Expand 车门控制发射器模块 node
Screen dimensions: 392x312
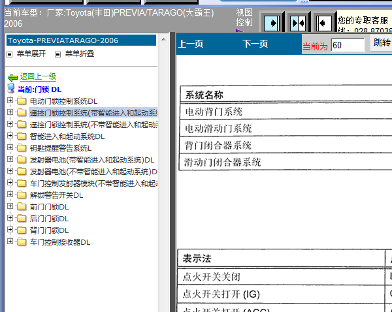10,182
